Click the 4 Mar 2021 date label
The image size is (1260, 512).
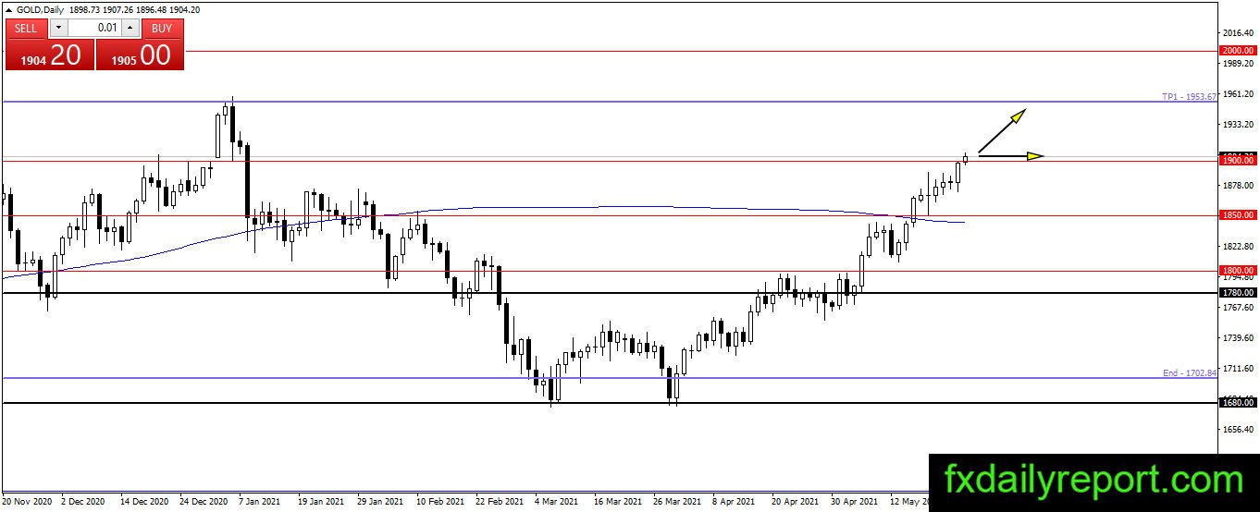[x=558, y=502]
